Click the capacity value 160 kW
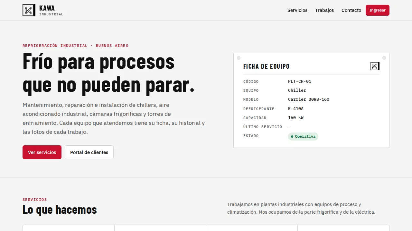Viewport: 412px width, 231px height. click(296, 118)
